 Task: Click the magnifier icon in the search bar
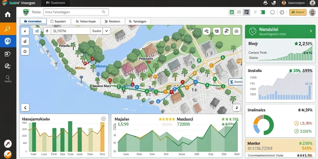pyautogui.click(x=103, y=12)
